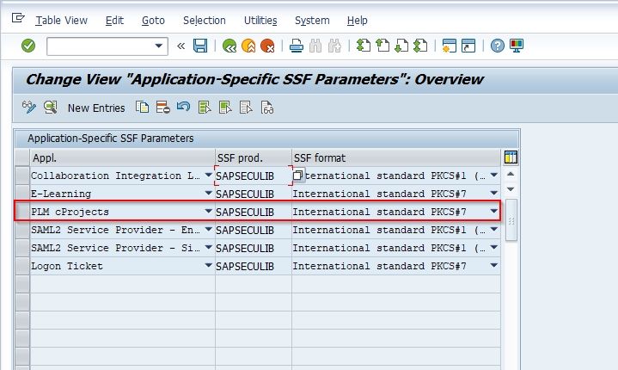This screenshot has height=370, width=618.
Task: Open table column settings grid icon
Action: pyautogui.click(x=511, y=157)
